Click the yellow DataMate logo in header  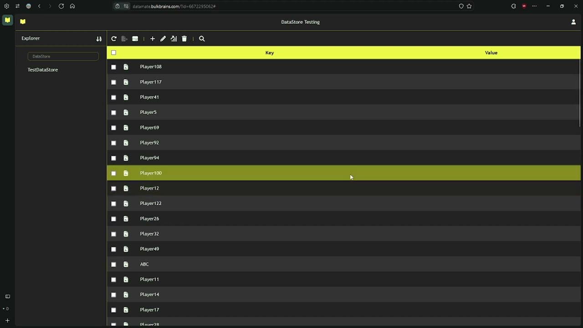coord(23,21)
